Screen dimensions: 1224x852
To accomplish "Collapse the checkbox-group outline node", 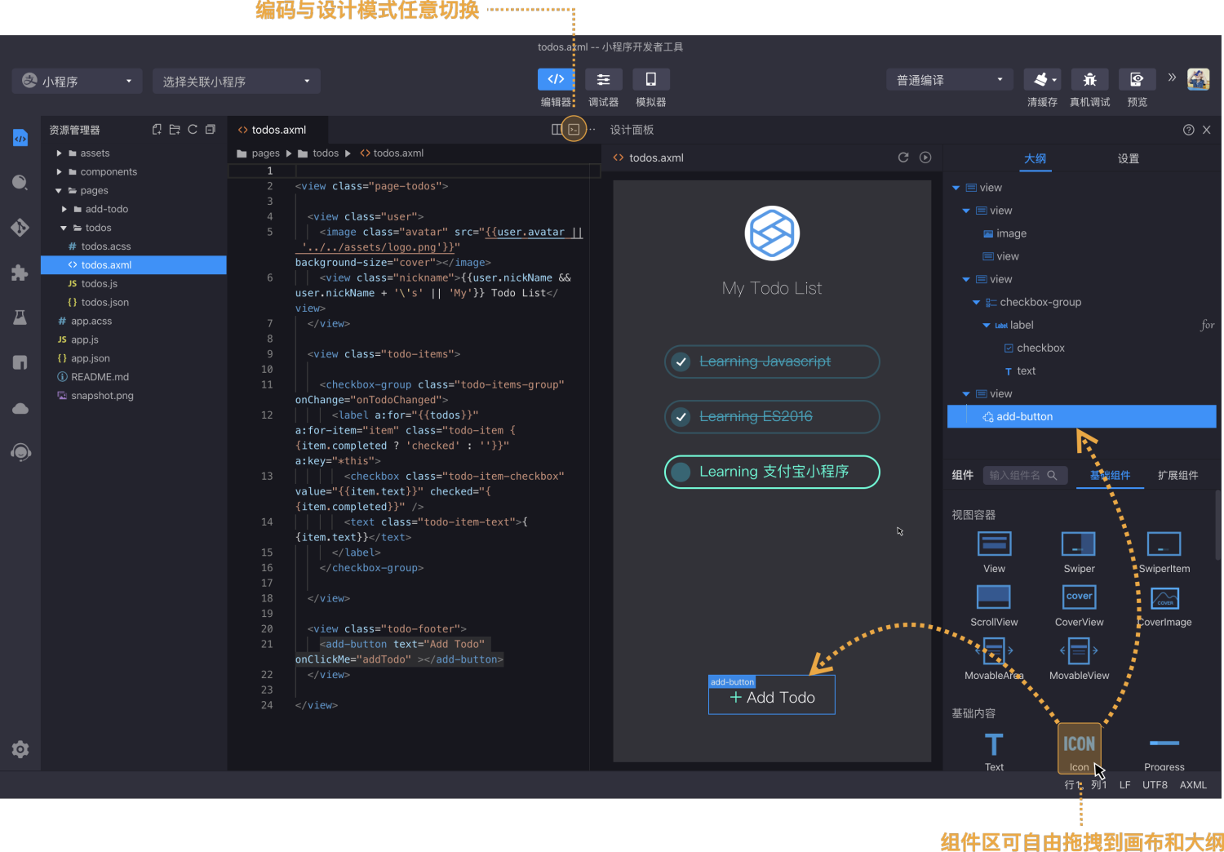I will [x=976, y=302].
